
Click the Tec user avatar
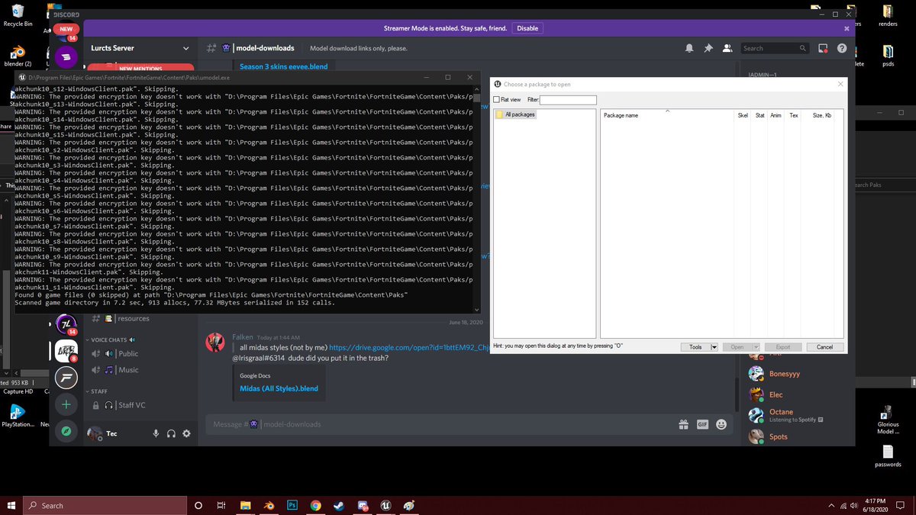point(94,433)
